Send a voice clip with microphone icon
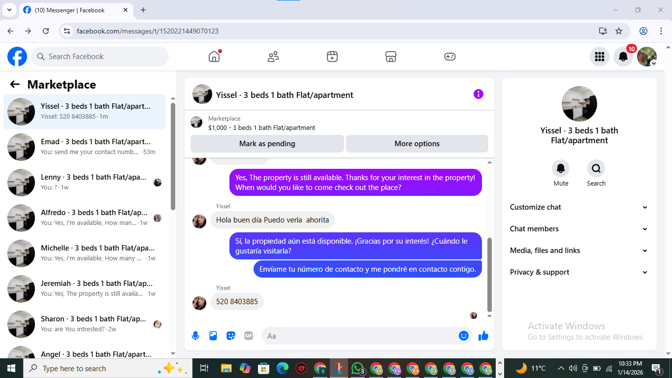The image size is (672, 378). [195, 336]
